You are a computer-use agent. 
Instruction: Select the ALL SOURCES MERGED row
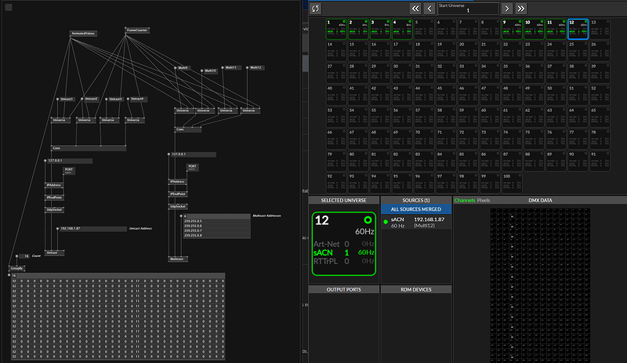416,209
